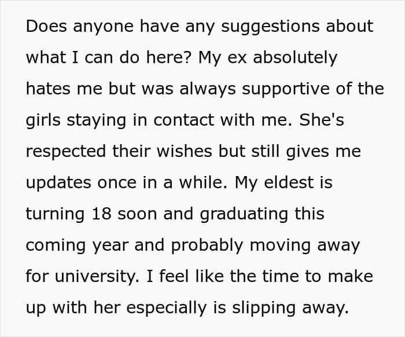Click the word 'supportive' in third line

286,89
